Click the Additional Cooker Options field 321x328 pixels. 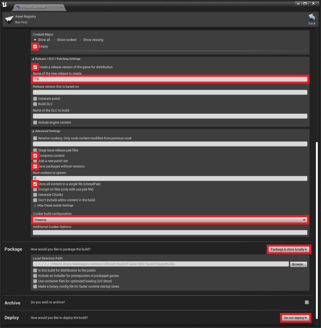tap(170, 233)
